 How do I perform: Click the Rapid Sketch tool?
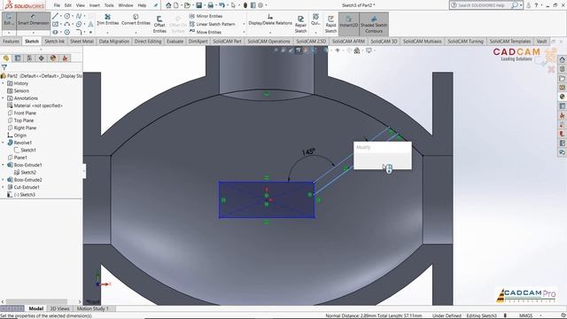pos(330,24)
